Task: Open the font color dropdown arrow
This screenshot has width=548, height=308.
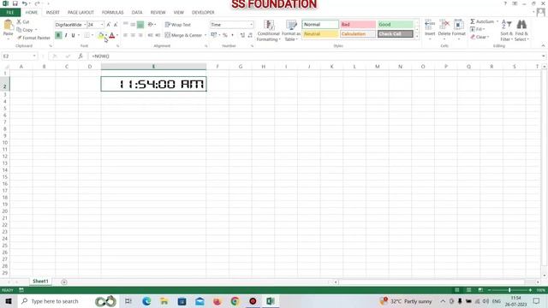Action: click(x=117, y=35)
